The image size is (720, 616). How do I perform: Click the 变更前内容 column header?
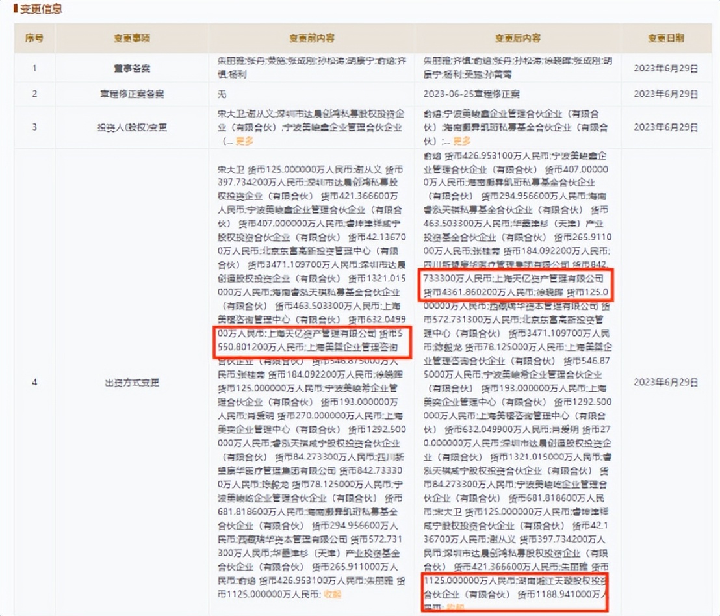tap(310, 38)
